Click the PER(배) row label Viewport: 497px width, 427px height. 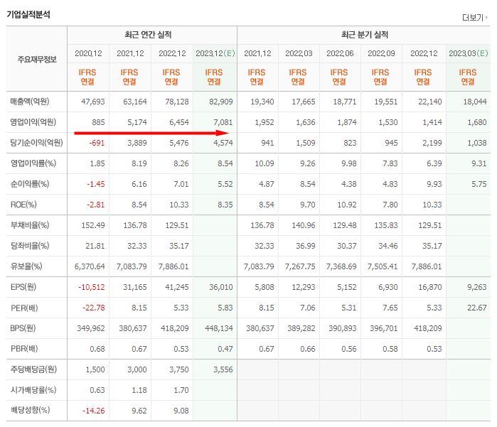[24, 308]
